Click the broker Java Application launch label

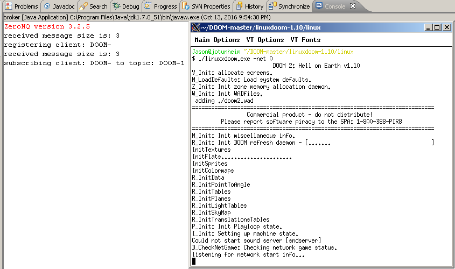(137, 17)
